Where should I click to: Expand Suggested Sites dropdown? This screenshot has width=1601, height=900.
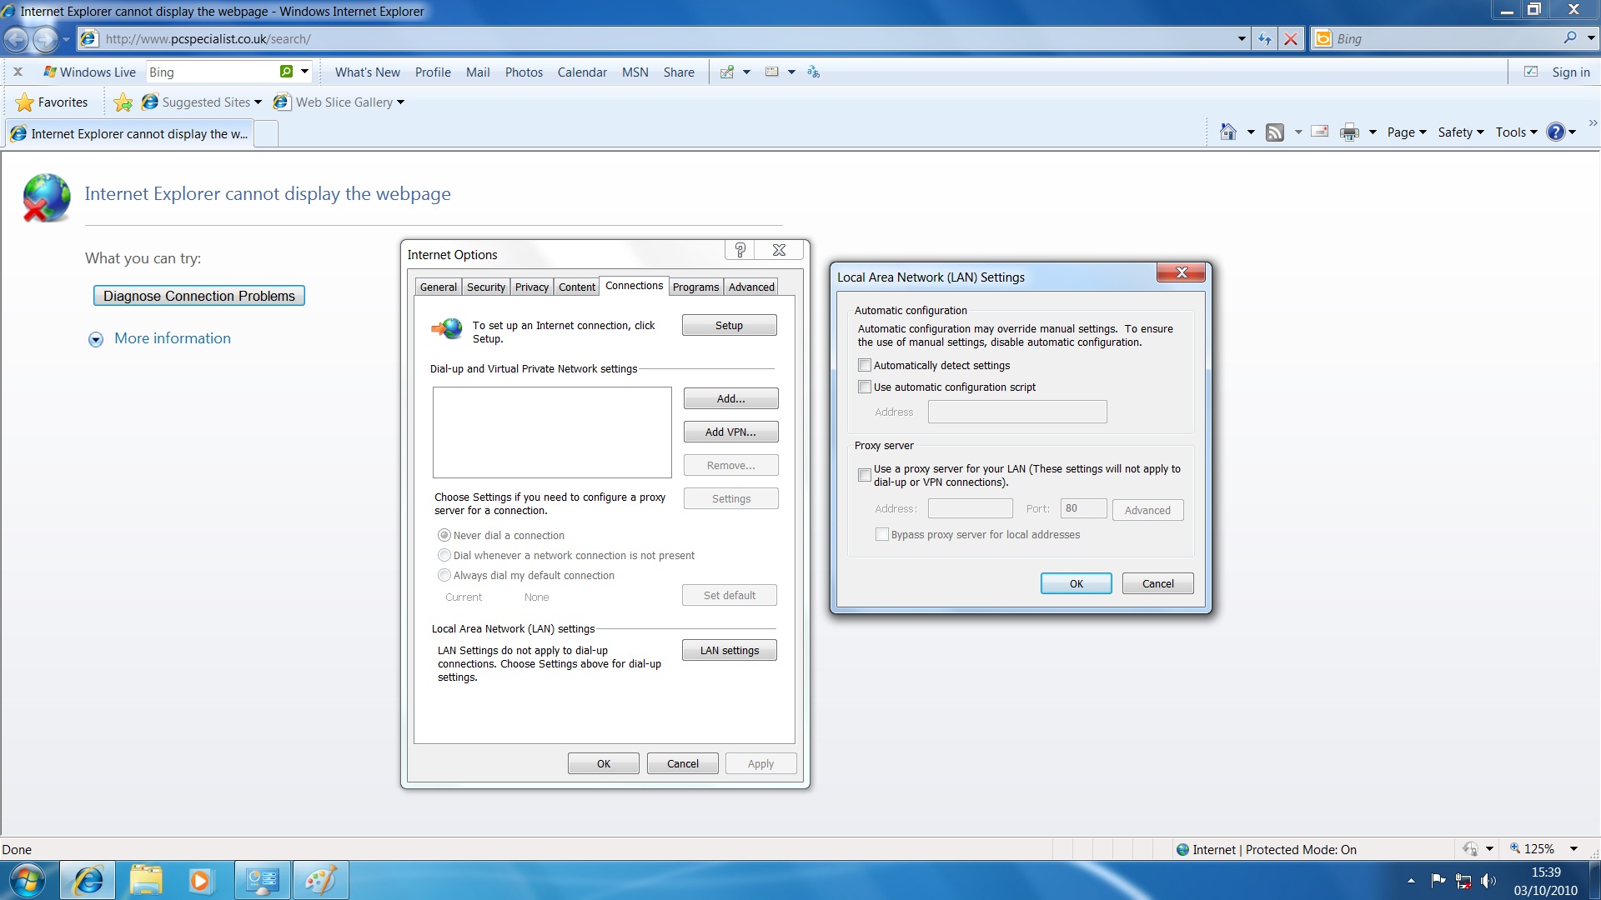point(258,102)
